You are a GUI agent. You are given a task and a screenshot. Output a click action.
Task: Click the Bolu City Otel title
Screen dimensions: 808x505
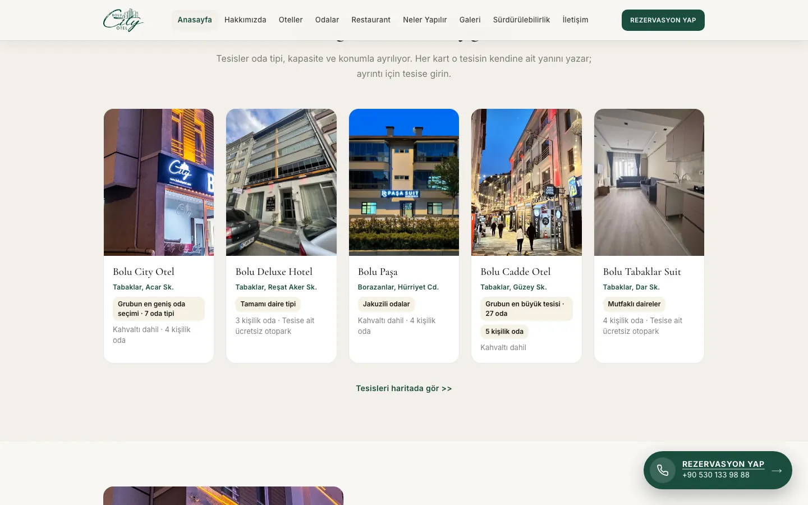[x=144, y=272]
